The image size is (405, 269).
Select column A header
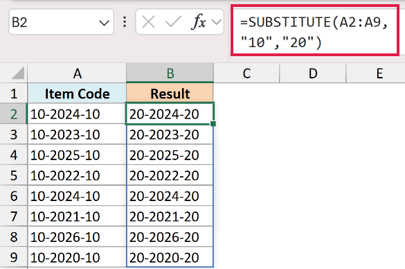(x=77, y=73)
